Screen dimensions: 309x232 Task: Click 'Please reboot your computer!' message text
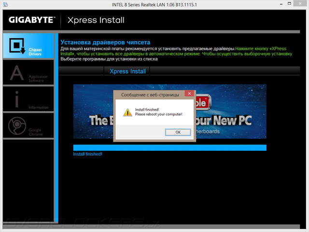click(159, 114)
